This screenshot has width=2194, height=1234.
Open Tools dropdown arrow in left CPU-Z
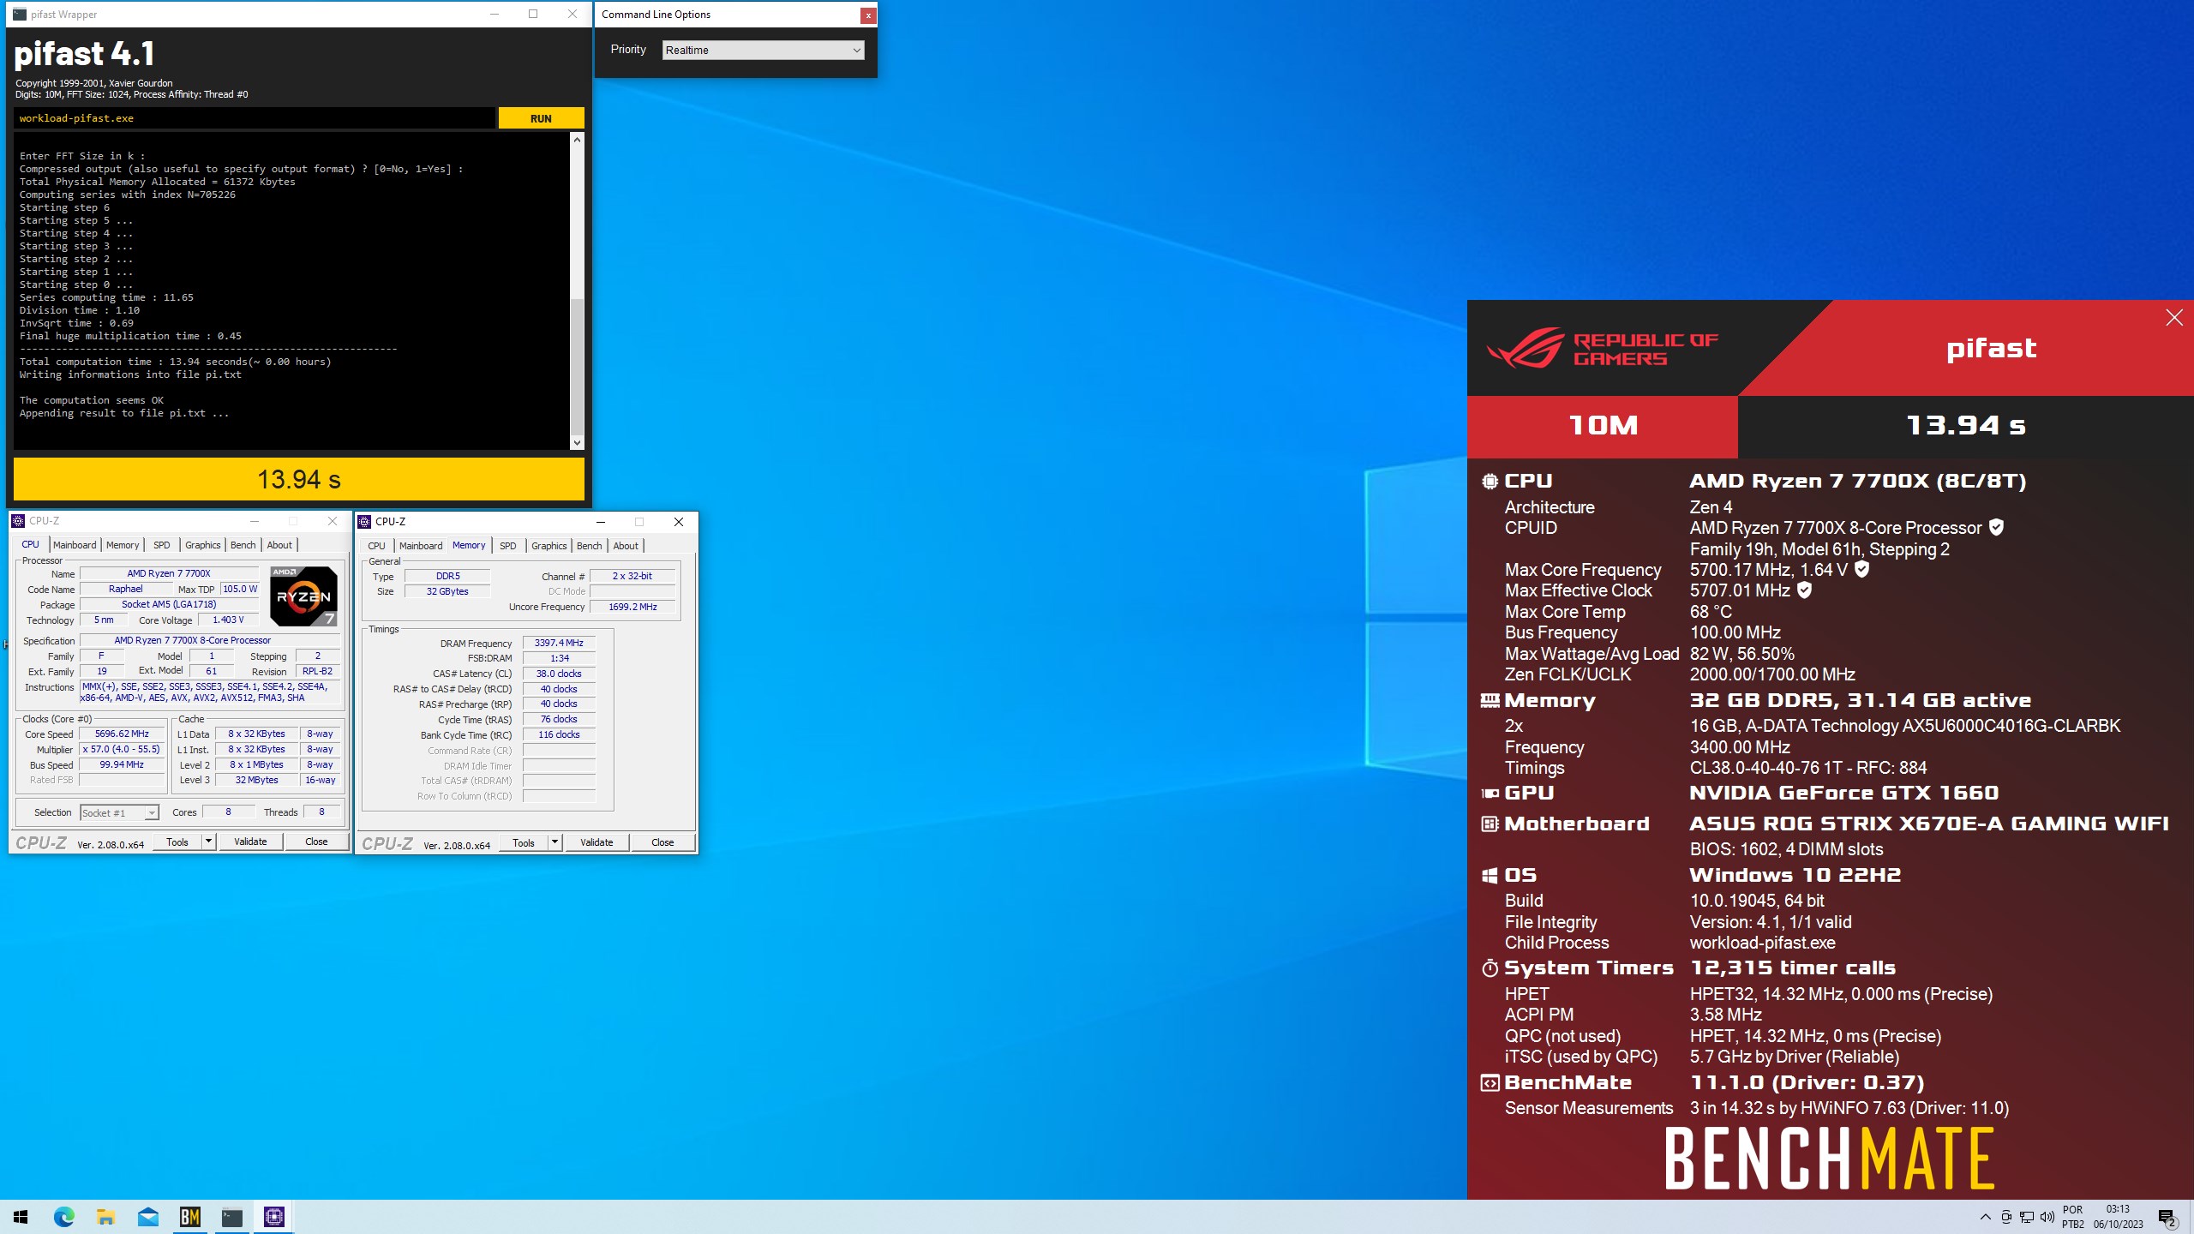208,842
